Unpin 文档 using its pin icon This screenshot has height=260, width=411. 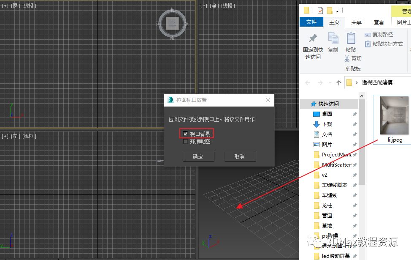(354, 134)
